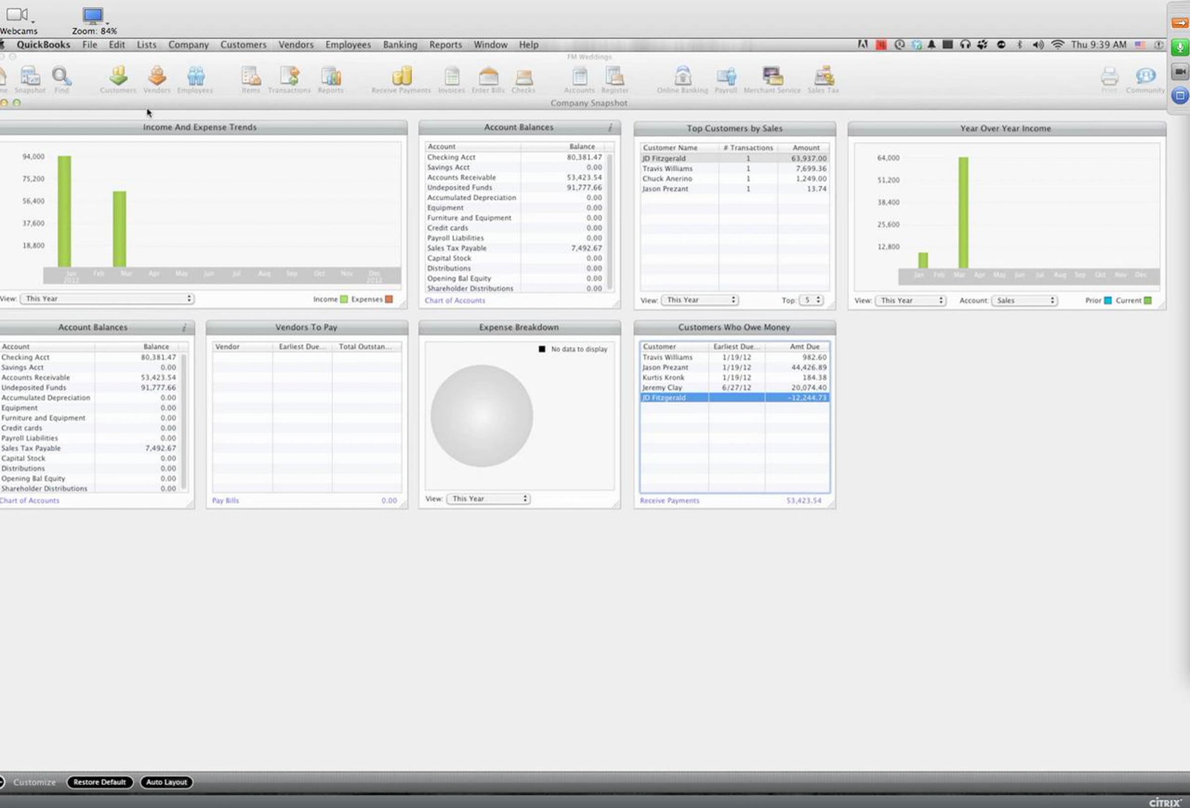
Task: Click the Receive Payments link
Action: coord(669,500)
